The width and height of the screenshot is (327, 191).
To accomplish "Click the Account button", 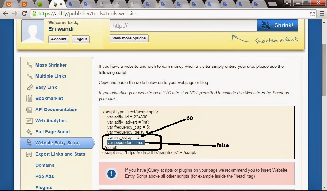I will pos(59,39).
